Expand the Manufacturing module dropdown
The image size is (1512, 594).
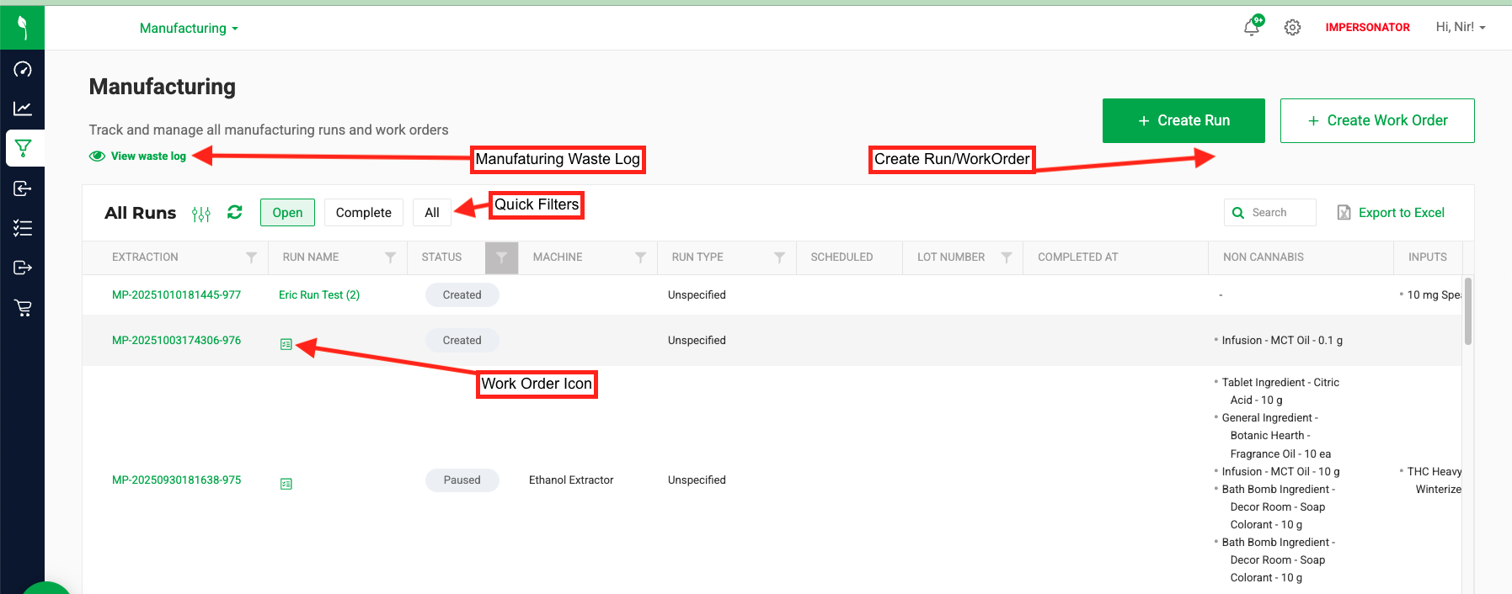(x=189, y=28)
